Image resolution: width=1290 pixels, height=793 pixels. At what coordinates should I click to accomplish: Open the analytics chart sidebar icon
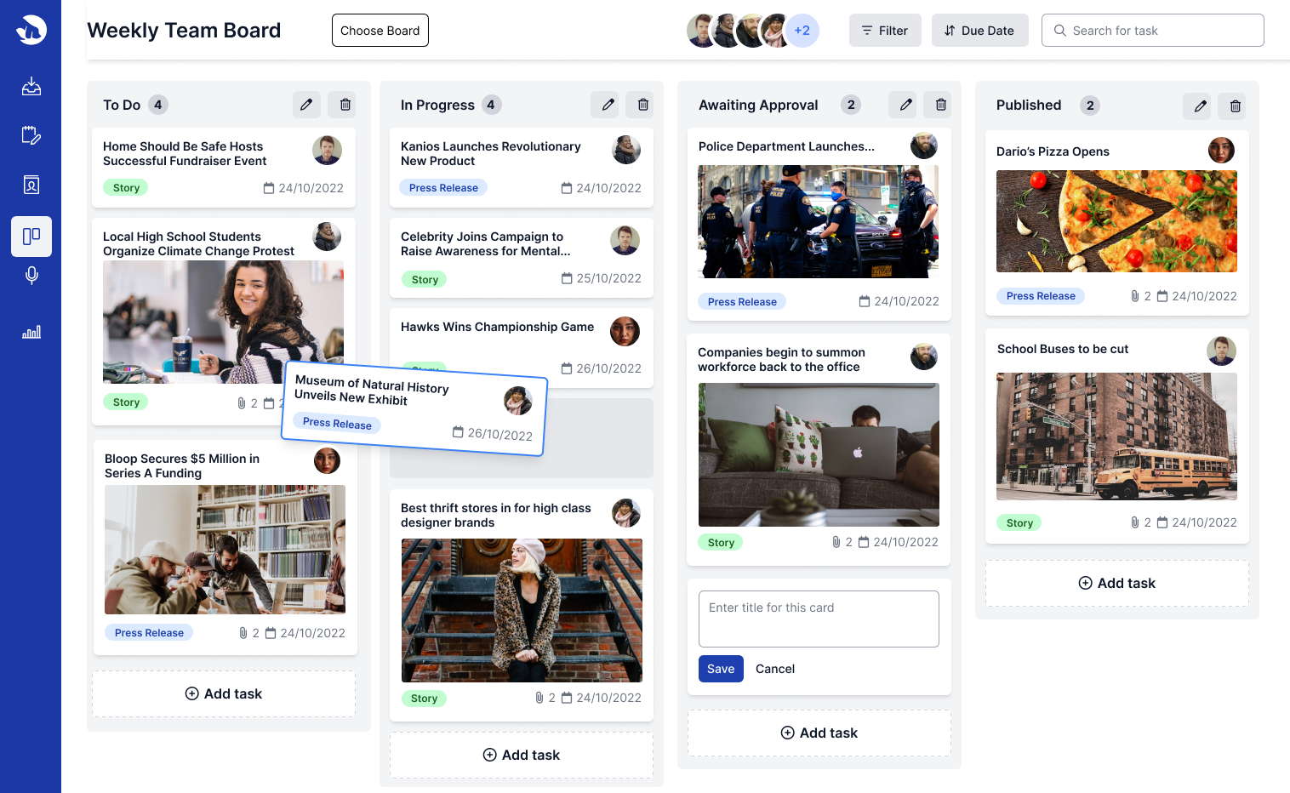coord(31,332)
